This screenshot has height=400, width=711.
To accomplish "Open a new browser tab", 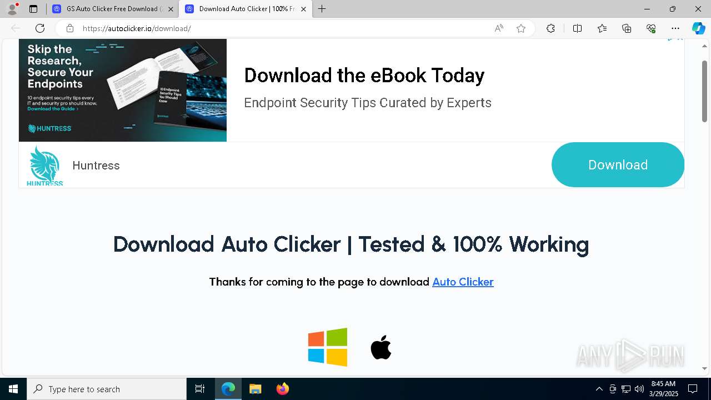I will coord(322,9).
